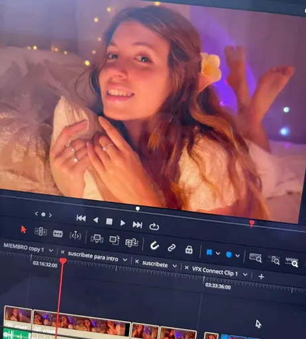Expand the blue flag color dropdown
The height and width of the screenshot is (339, 306).
click(218, 254)
